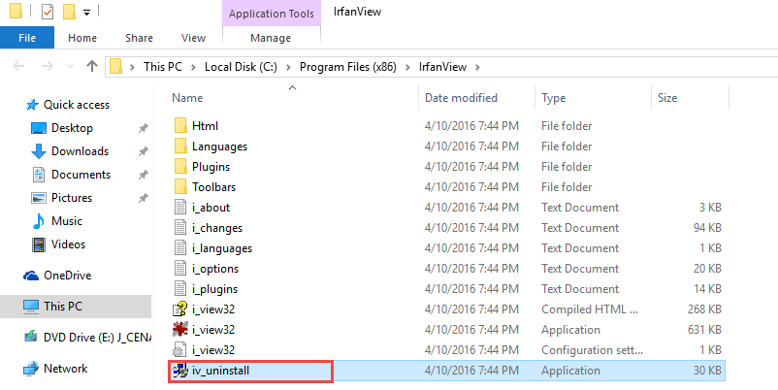
Task: Click the Html folder name
Action: (205, 126)
